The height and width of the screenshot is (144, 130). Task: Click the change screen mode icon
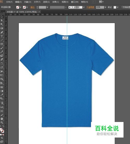pos(2,142)
